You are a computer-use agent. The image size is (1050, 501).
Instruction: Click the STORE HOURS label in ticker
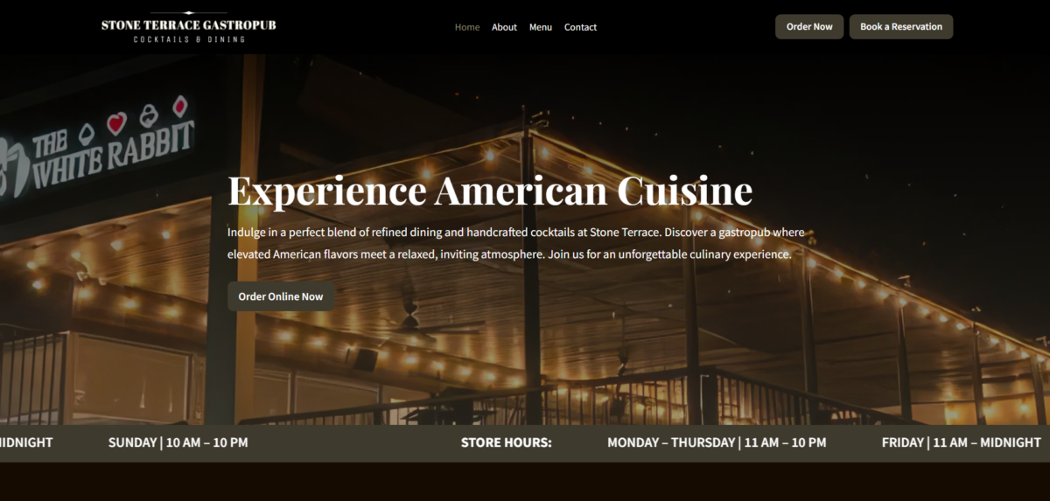point(507,442)
